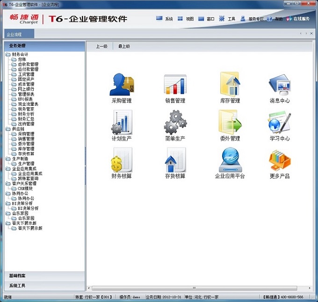Collapse the 财务会计 tree folder
This screenshot has height=302, width=318.
coord(7,55)
